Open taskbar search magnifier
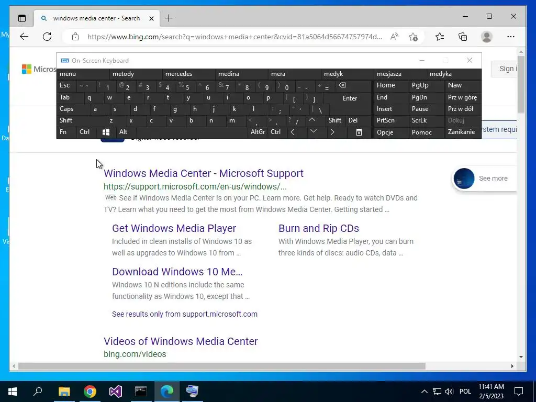The height and width of the screenshot is (402, 536). [38, 391]
